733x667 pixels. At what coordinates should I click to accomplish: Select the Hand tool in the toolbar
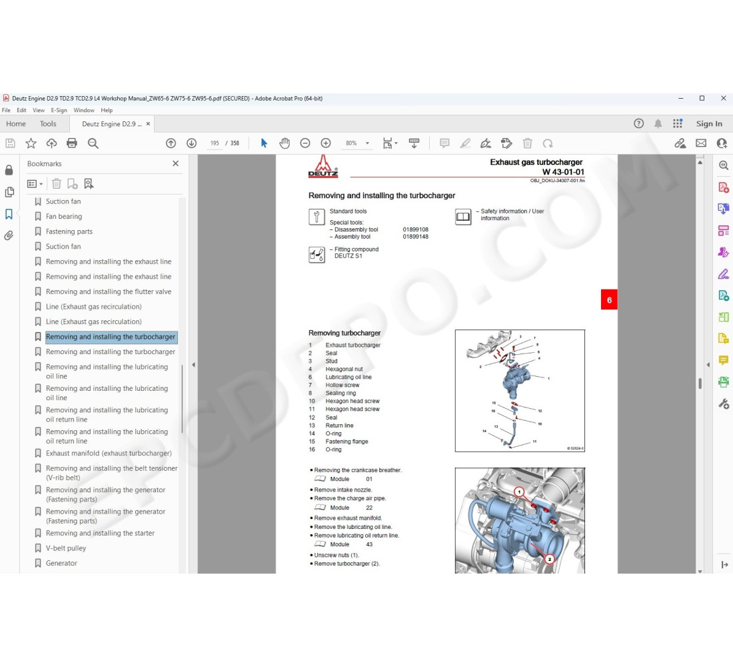[x=285, y=143]
